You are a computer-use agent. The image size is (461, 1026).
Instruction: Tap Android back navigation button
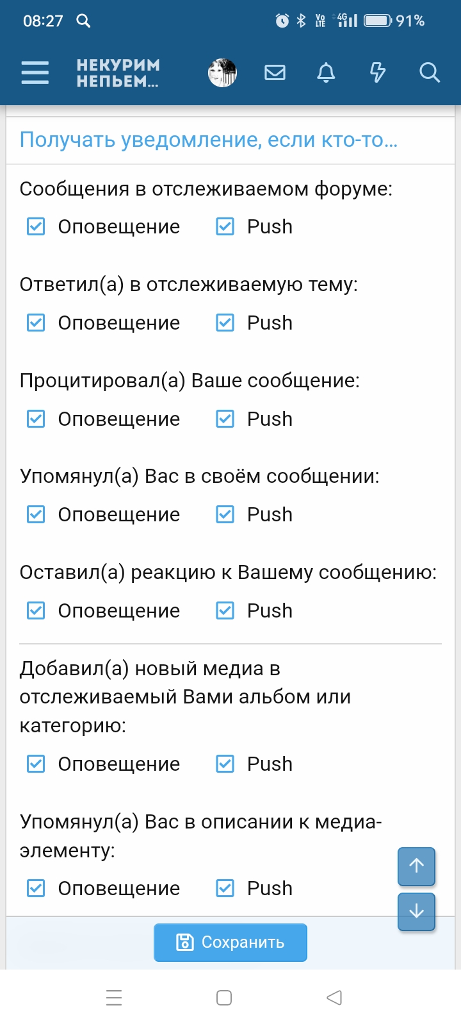pos(334,998)
